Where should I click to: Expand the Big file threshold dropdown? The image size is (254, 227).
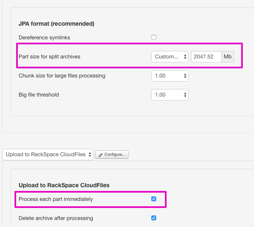point(170,95)
